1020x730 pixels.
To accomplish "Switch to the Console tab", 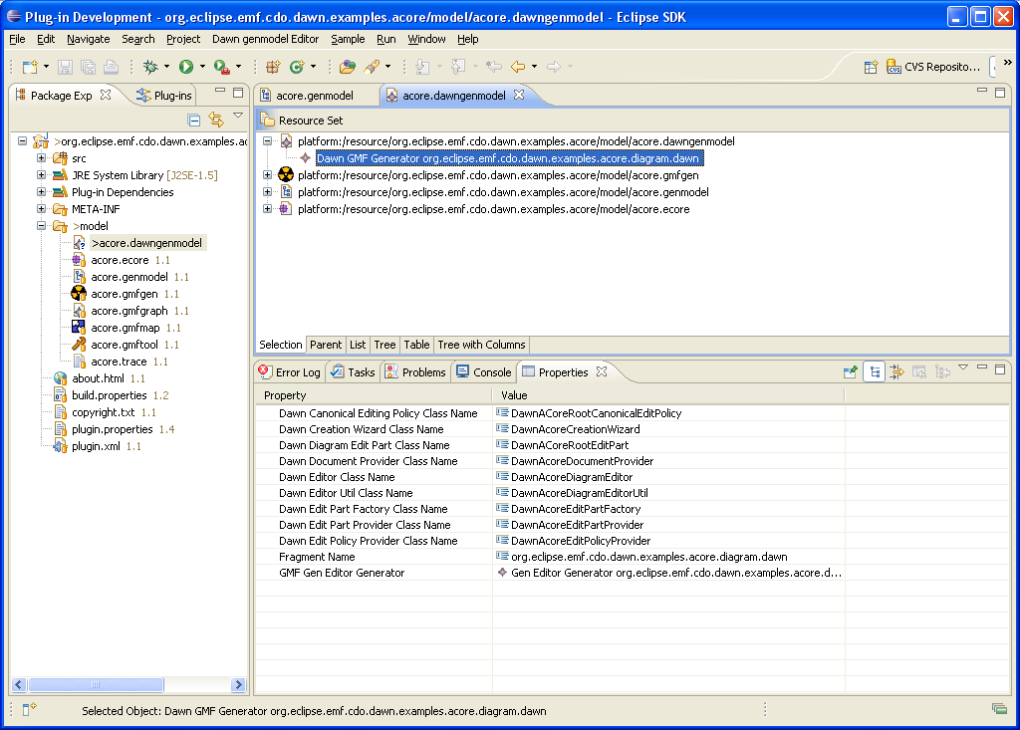I will click(484, 372).
